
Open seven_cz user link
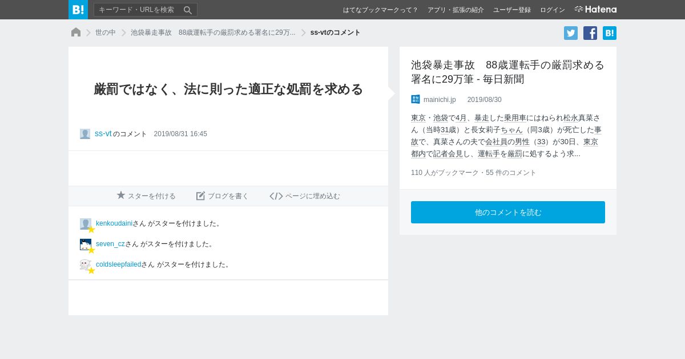point(110,244)
